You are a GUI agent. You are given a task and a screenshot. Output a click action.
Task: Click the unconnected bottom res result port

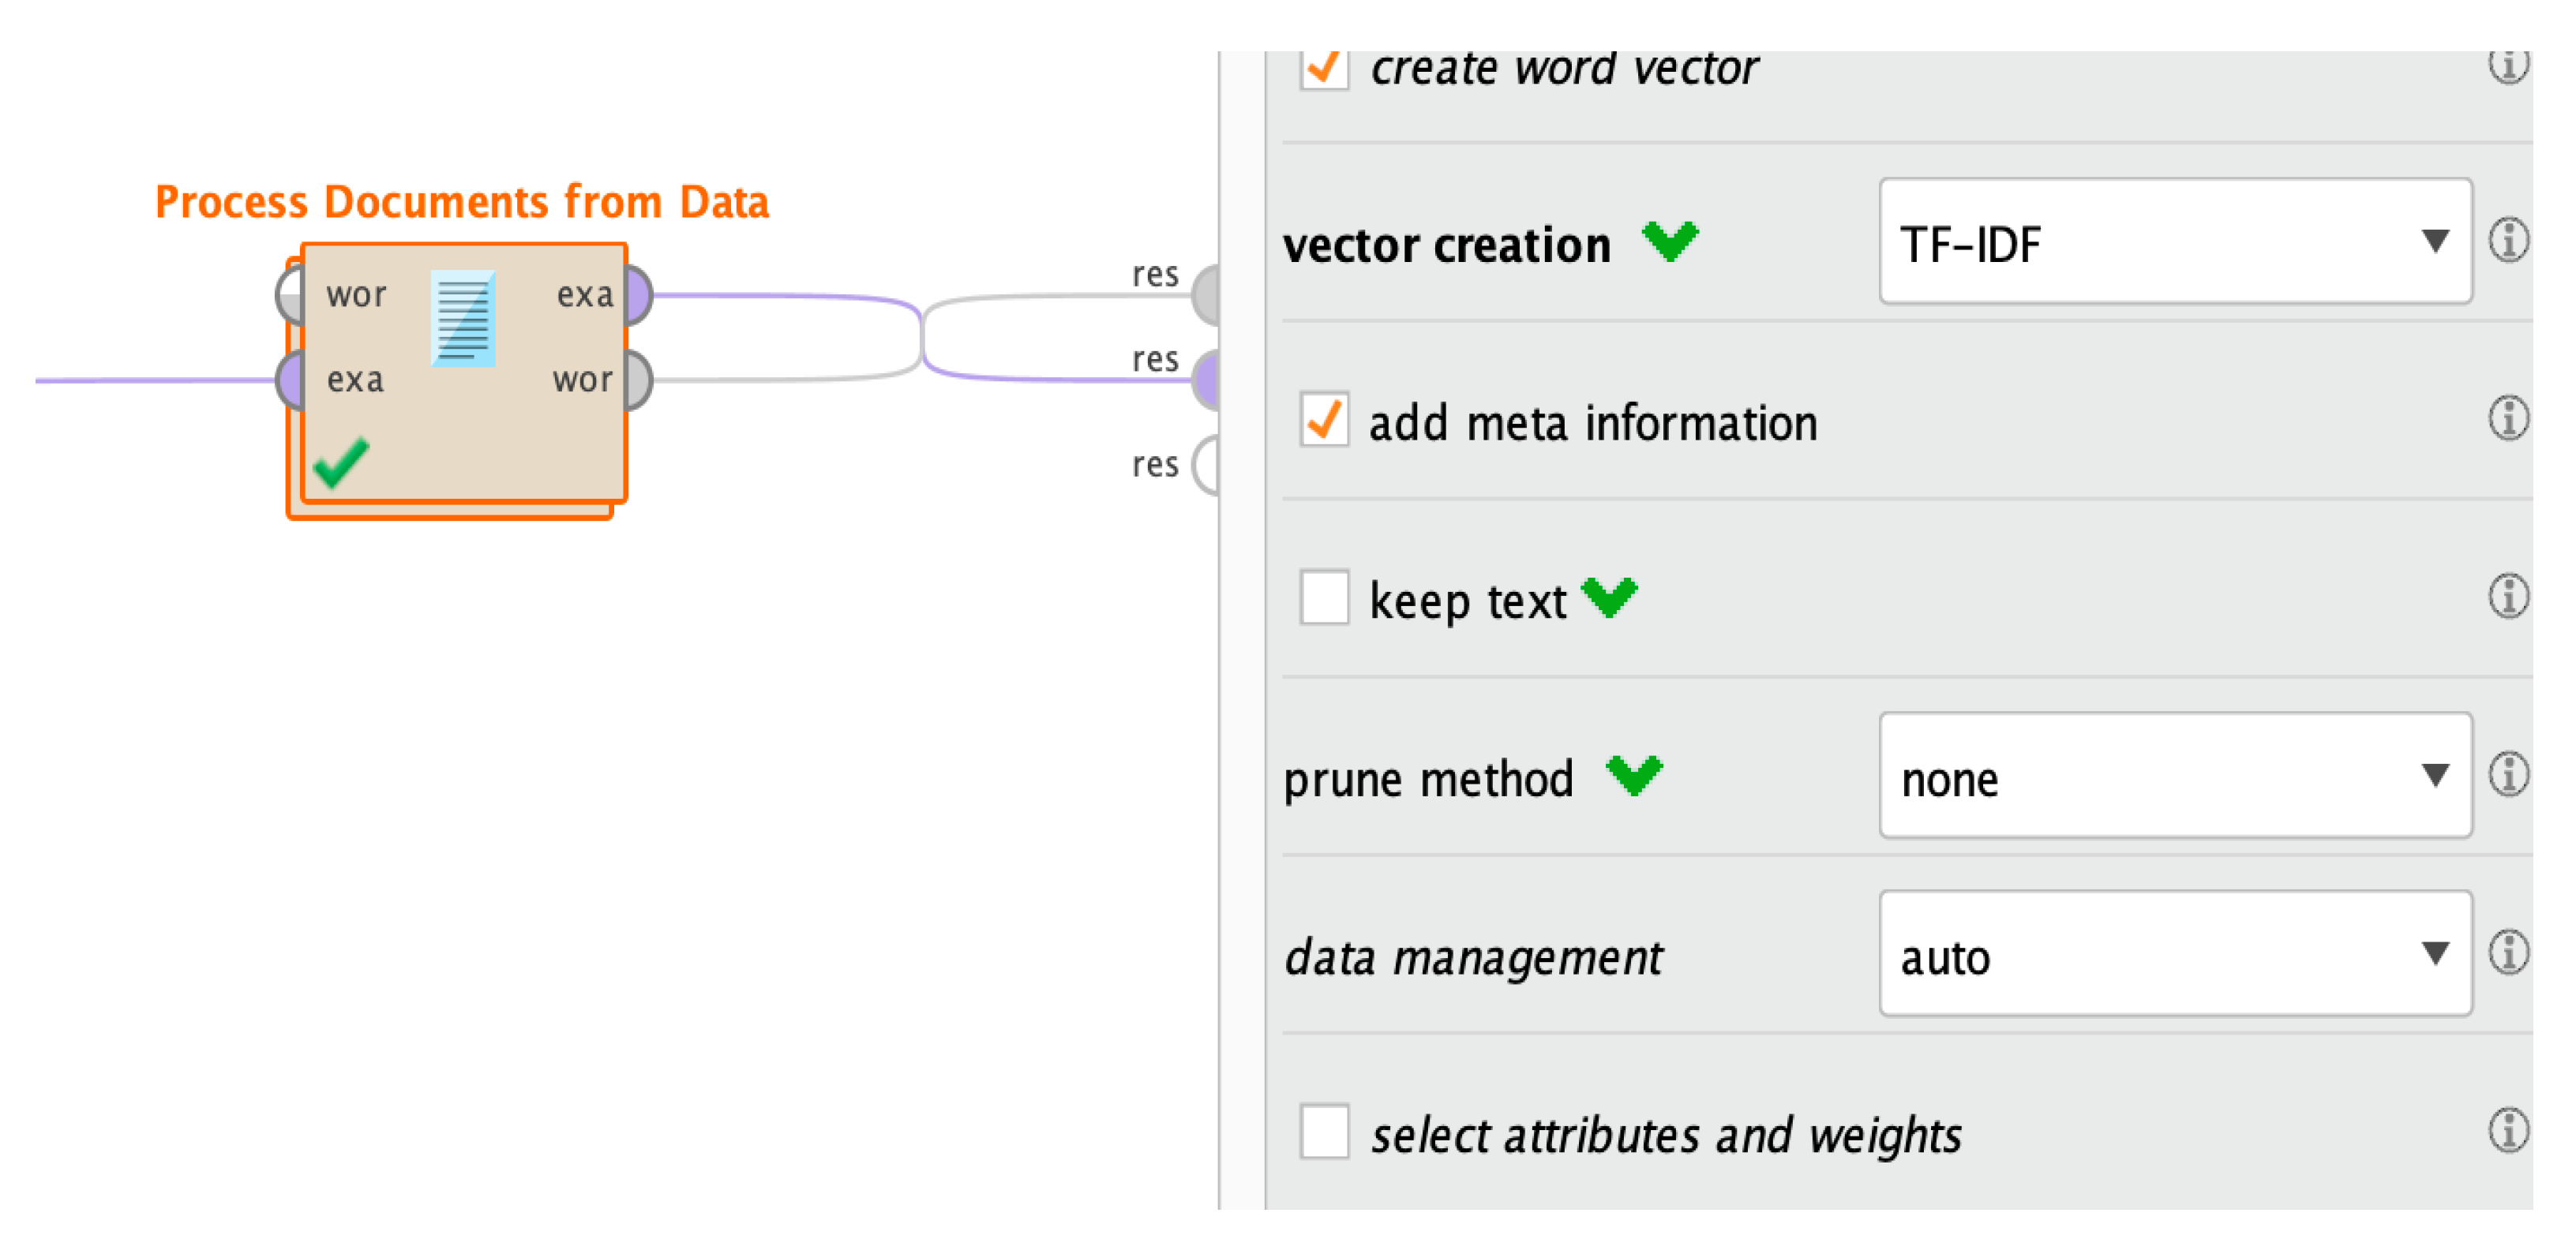(1208, 466)
